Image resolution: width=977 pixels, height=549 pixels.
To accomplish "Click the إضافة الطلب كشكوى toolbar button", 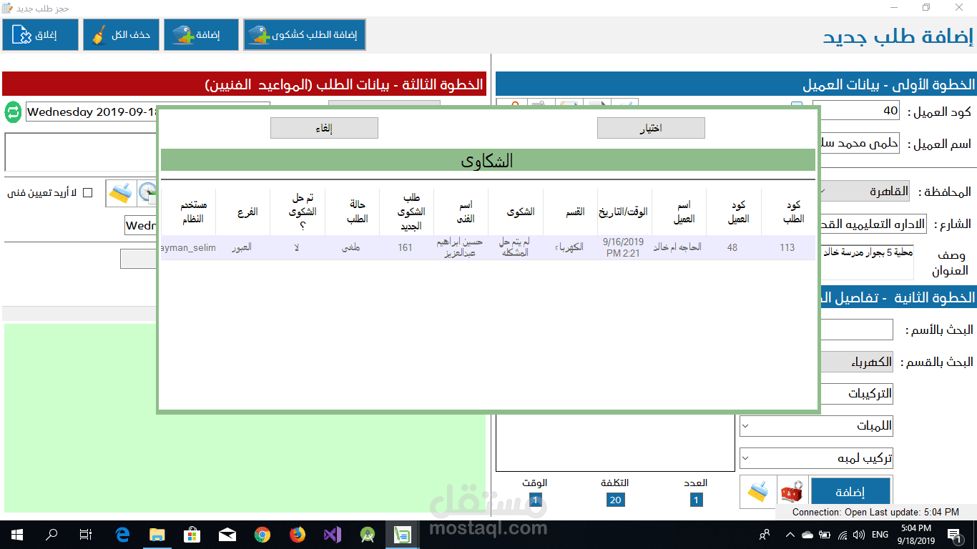I will (305, 34).
